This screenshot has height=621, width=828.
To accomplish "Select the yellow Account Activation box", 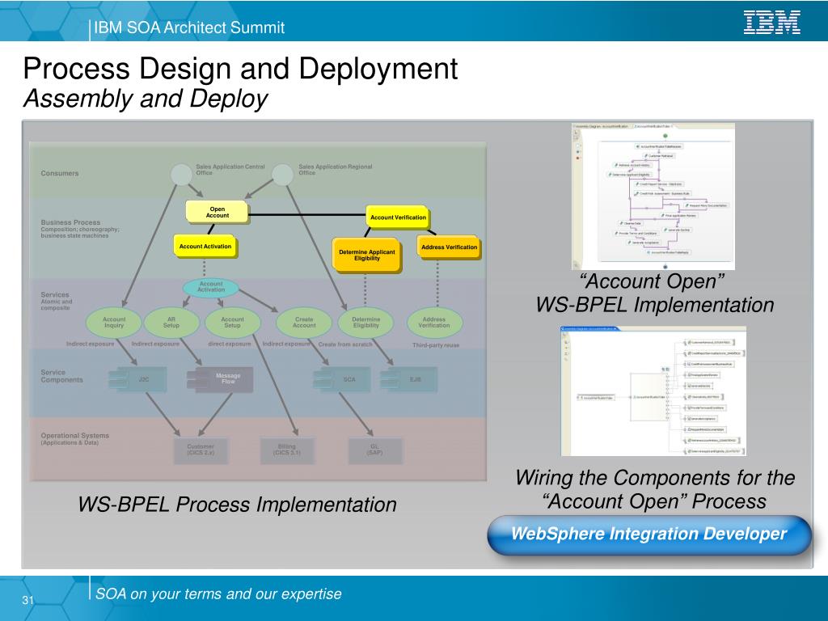I will (x=205, y=247).
